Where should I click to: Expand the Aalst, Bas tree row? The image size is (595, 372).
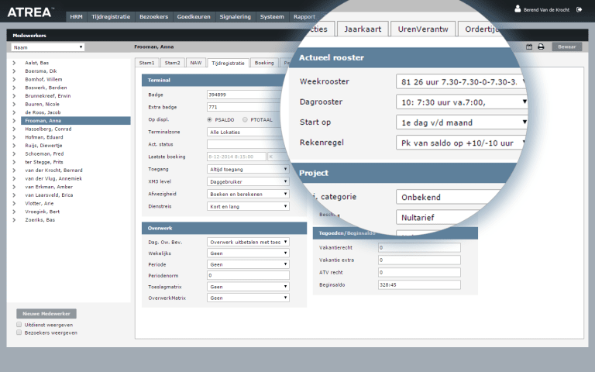14,63
